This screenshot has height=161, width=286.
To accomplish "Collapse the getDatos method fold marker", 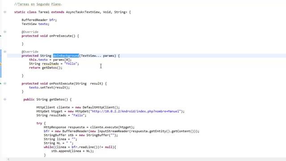I will 5,99.
